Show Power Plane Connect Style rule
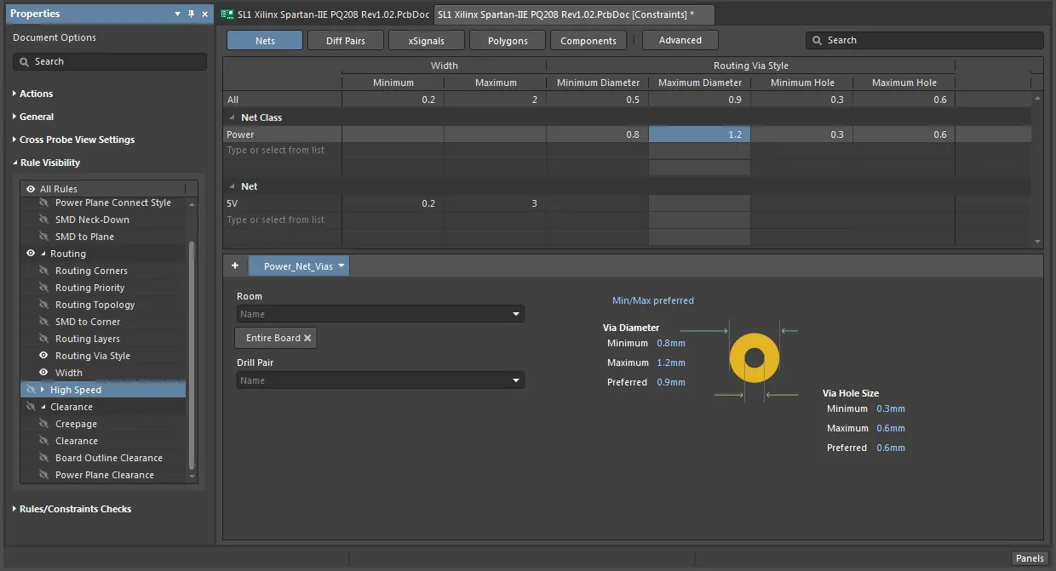 coord(44,203)
